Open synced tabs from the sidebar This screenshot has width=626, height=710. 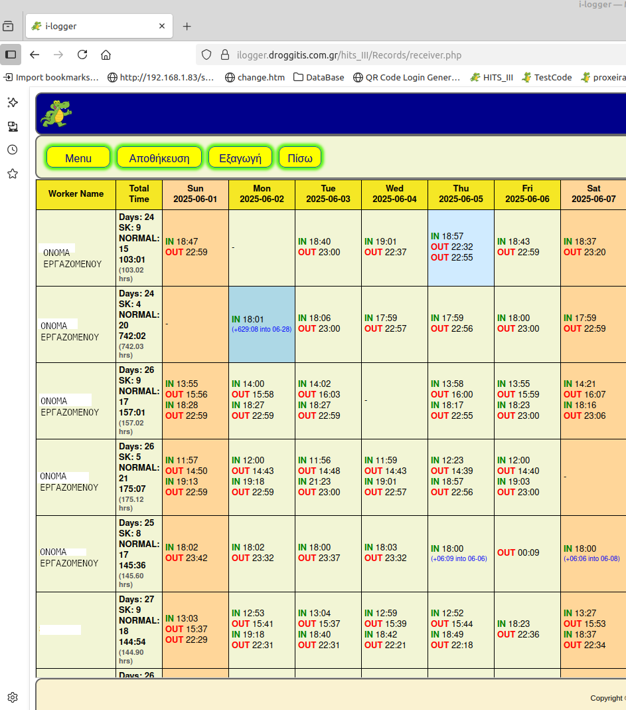point(12,126)
